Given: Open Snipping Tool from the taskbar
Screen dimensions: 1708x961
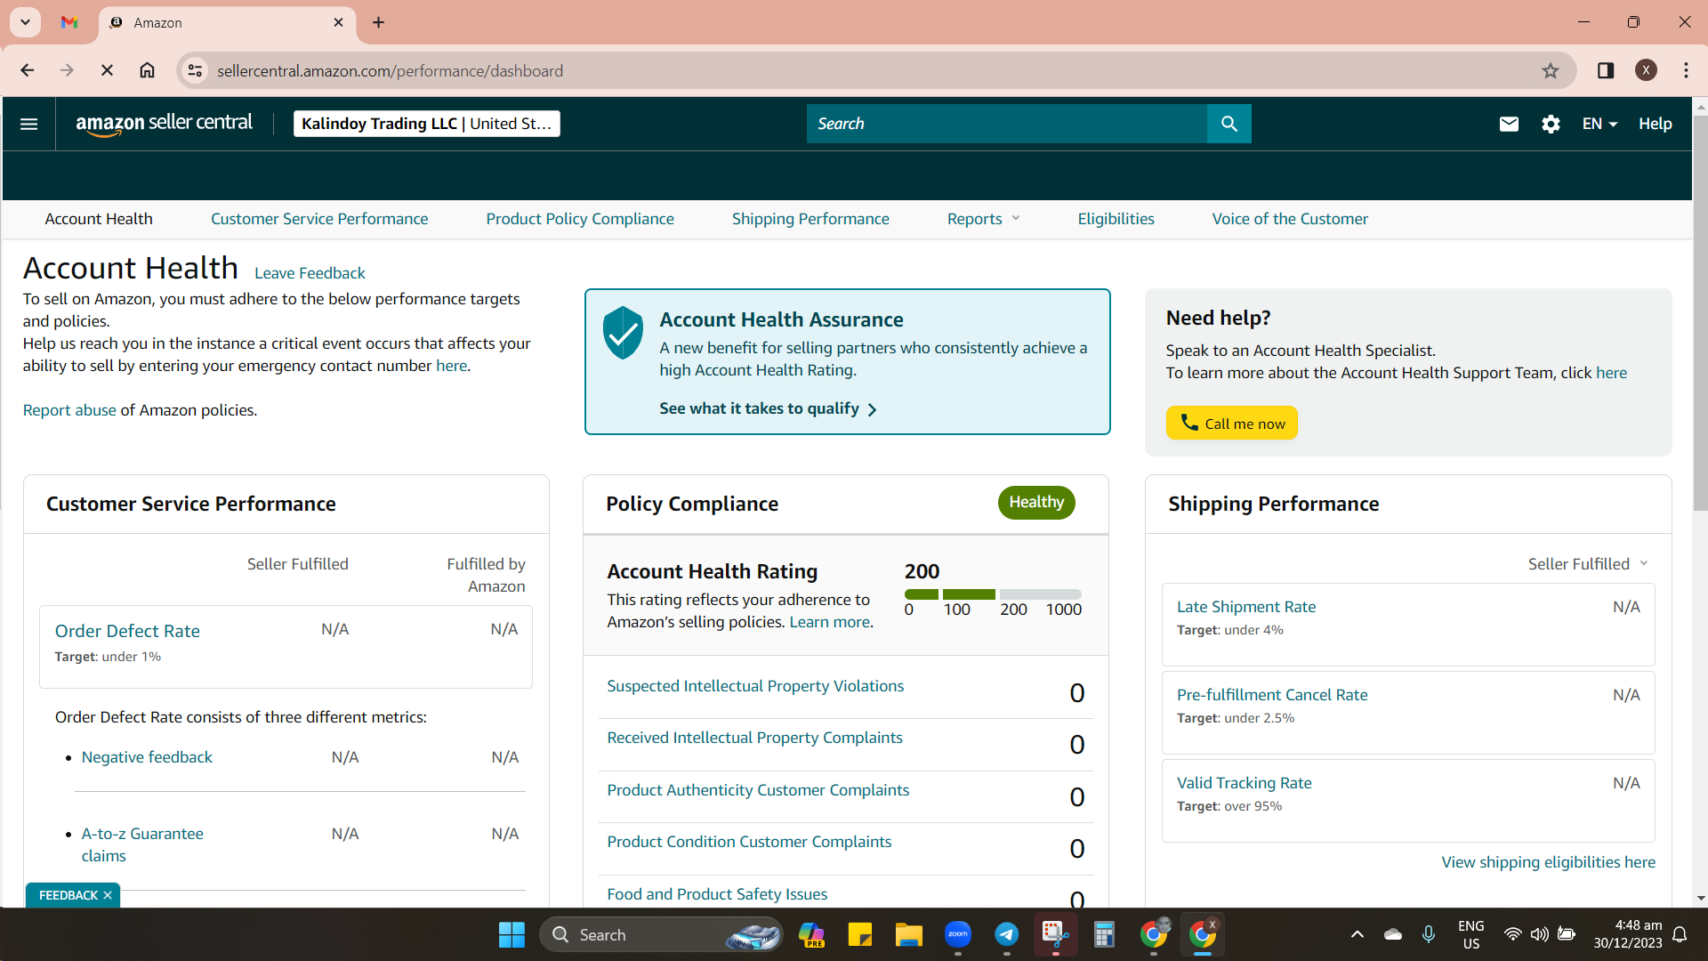Looking at the screenshot, I should point(1055,934).
